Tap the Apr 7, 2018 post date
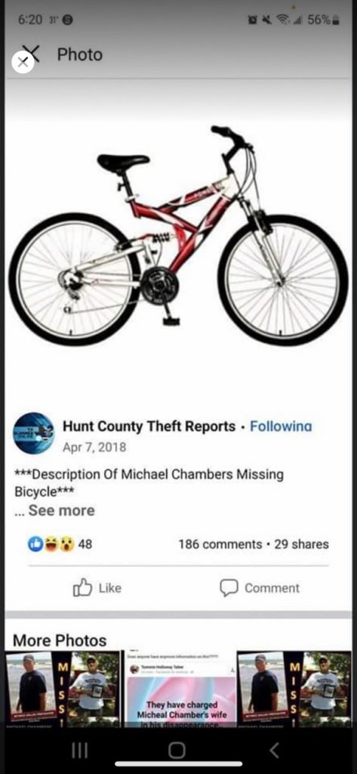 (x=94, y=447)
